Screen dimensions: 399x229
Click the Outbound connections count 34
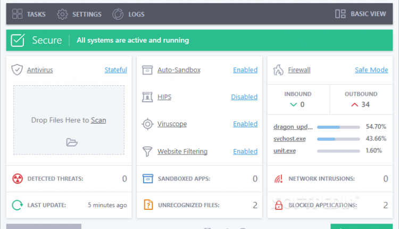[x=365, y=104]
